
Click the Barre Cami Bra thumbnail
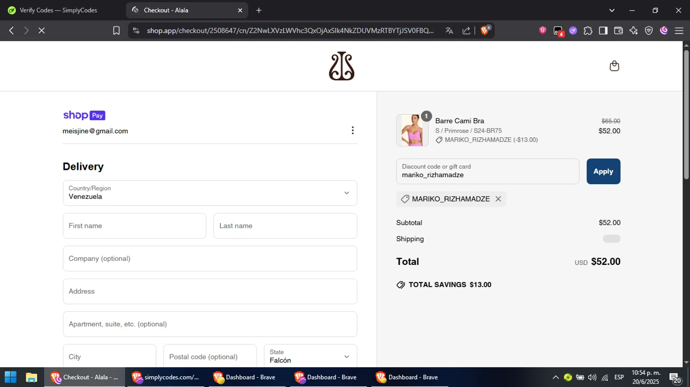click(x=412, y=130)
